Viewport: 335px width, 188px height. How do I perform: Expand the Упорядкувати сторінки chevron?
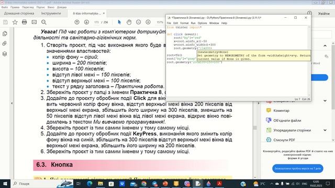pyautogui.click(x=325, y=130)
